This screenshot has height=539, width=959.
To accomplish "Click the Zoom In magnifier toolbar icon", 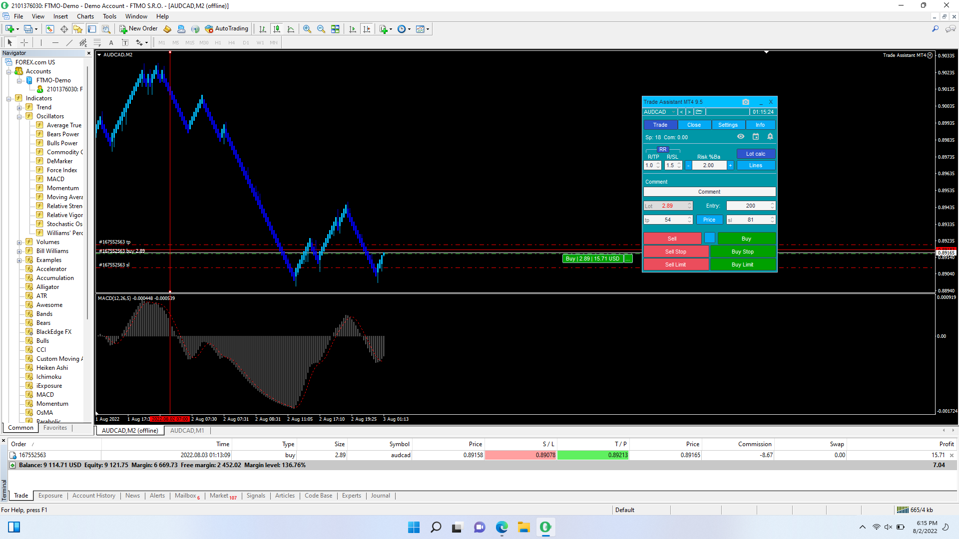I will [307, 29].
